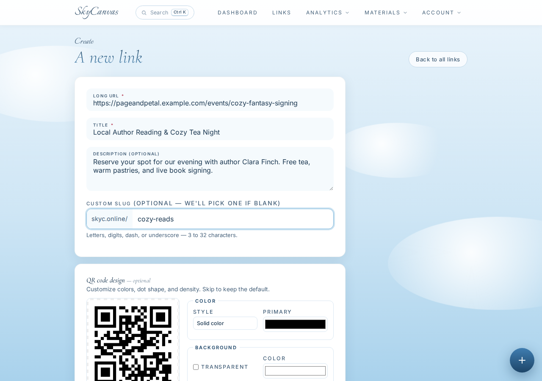Click into the Description text area
The width and height of the screenshot is (542, 381).
(x=210, y=169)
